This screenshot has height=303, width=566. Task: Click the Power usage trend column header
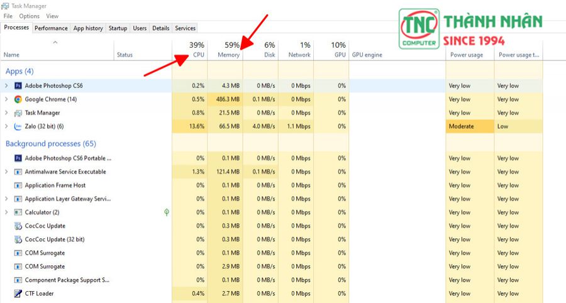click(518, 50)
